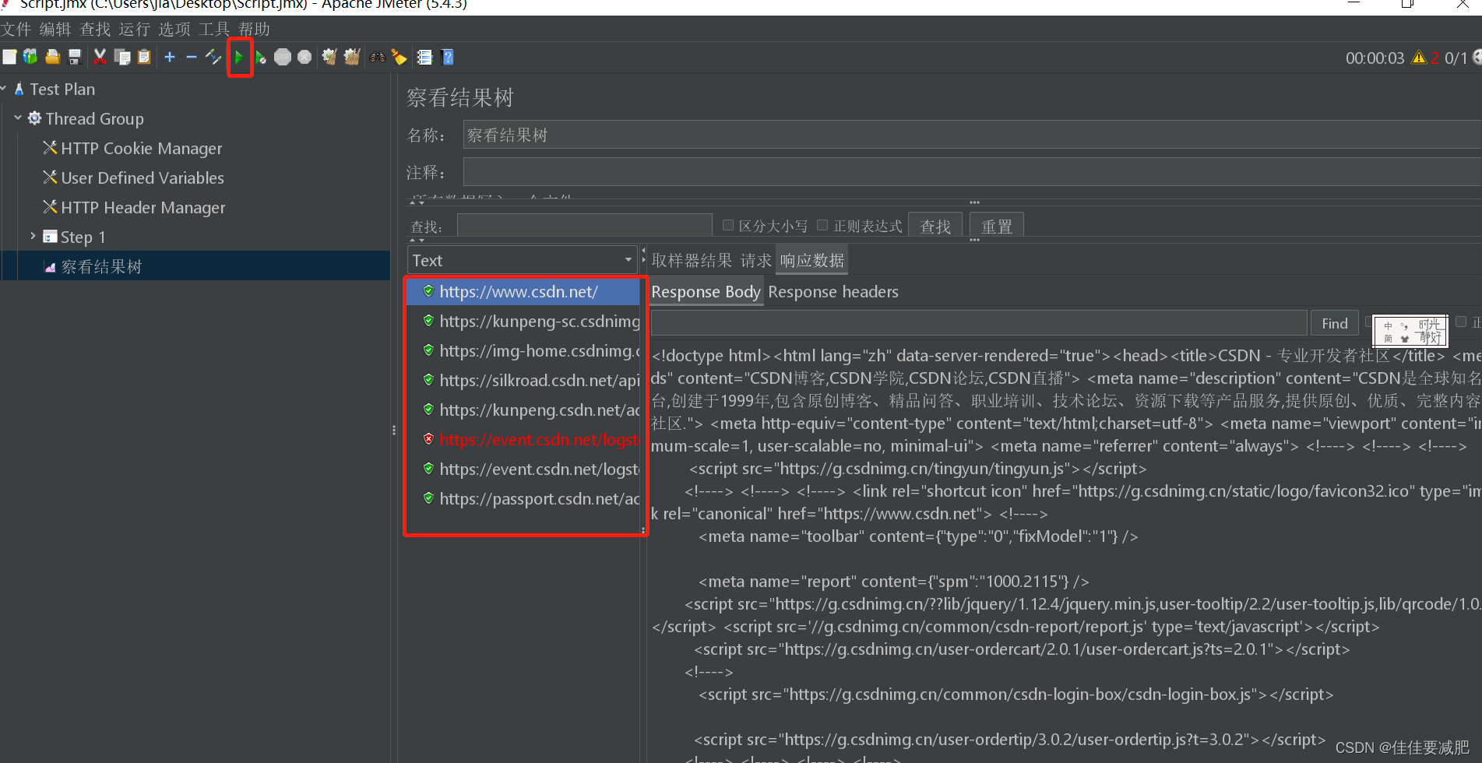Open the 查找 menu

click(95, 29)
